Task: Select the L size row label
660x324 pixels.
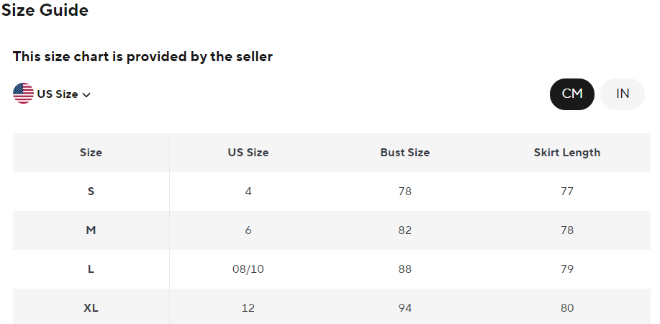Action: (91, 269)
